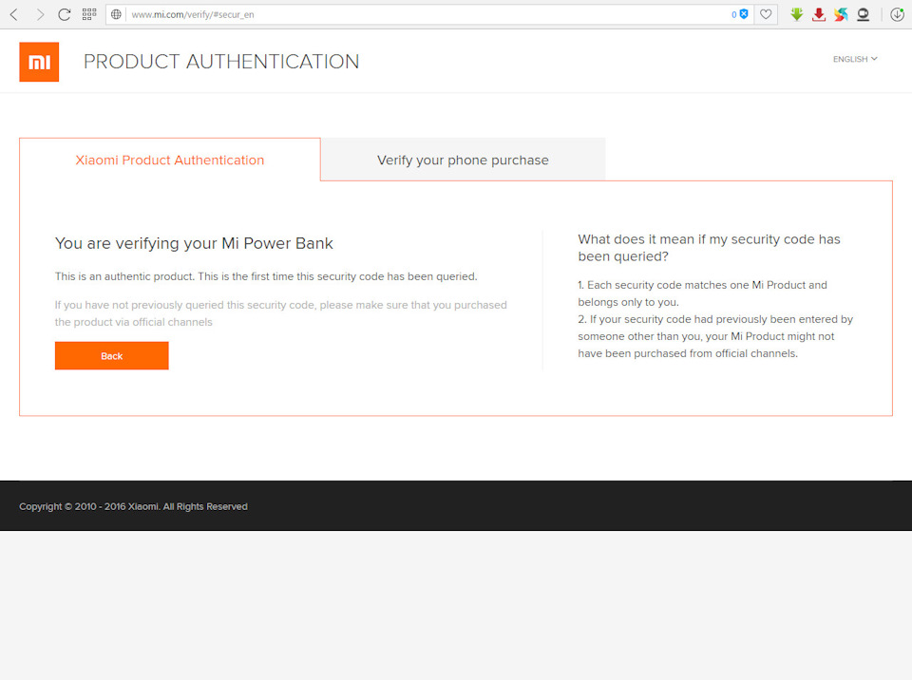Open the speed dial grid icon

(89, 14)
